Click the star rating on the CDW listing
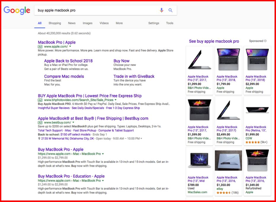Viewport: 276px width, 202px height. (x=253, y=142)
